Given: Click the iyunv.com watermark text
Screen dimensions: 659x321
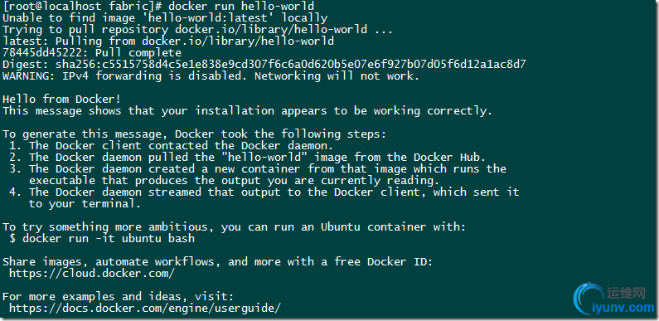Looking at the screenshot, I should [x=623, y=308].
